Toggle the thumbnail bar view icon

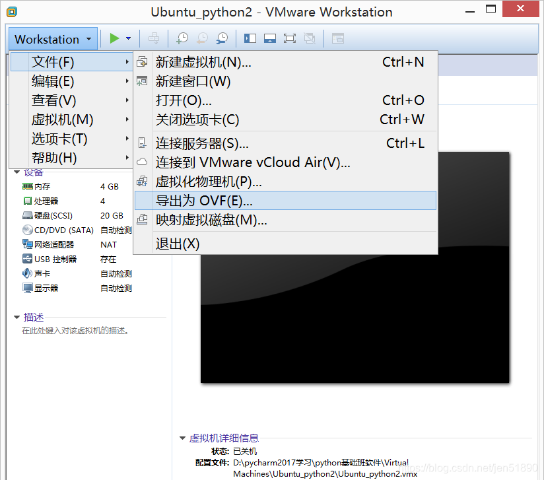(270, 38)
